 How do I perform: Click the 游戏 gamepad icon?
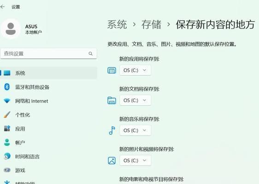(x=7, y=170)
